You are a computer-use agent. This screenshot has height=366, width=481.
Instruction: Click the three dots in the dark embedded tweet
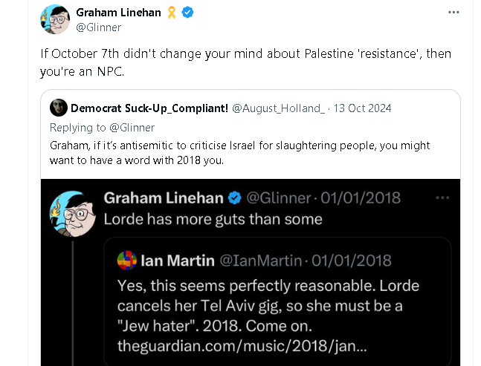(442, 197)
